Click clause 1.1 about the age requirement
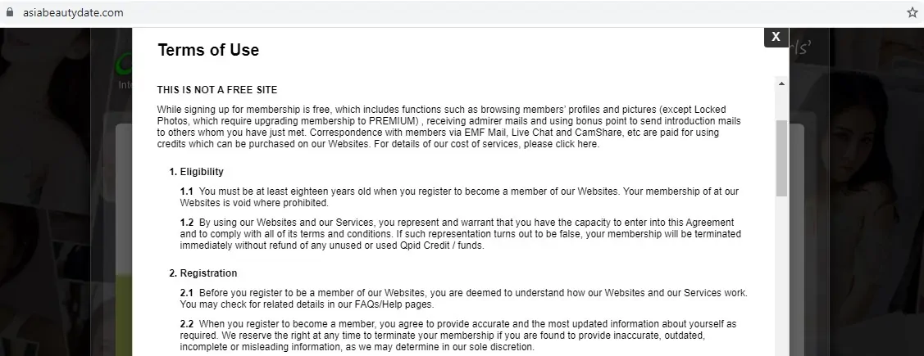924x356 pixels. point(459,196)
